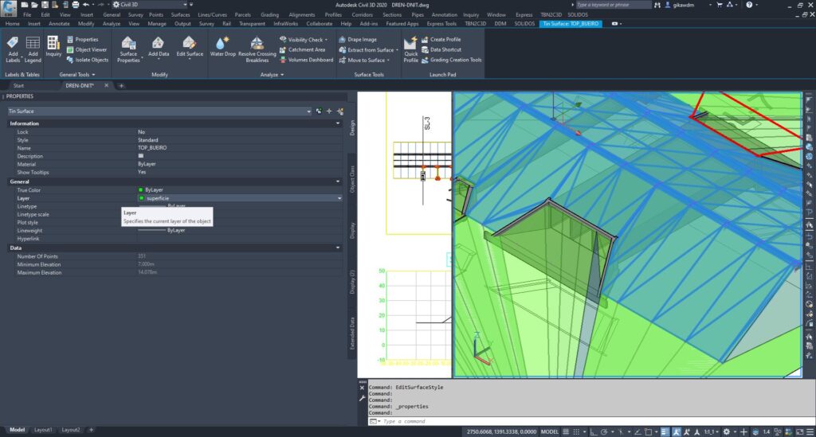Click the Add Data ribbon tool
This screenshot has height=437, width=816.
click(159, 47)
